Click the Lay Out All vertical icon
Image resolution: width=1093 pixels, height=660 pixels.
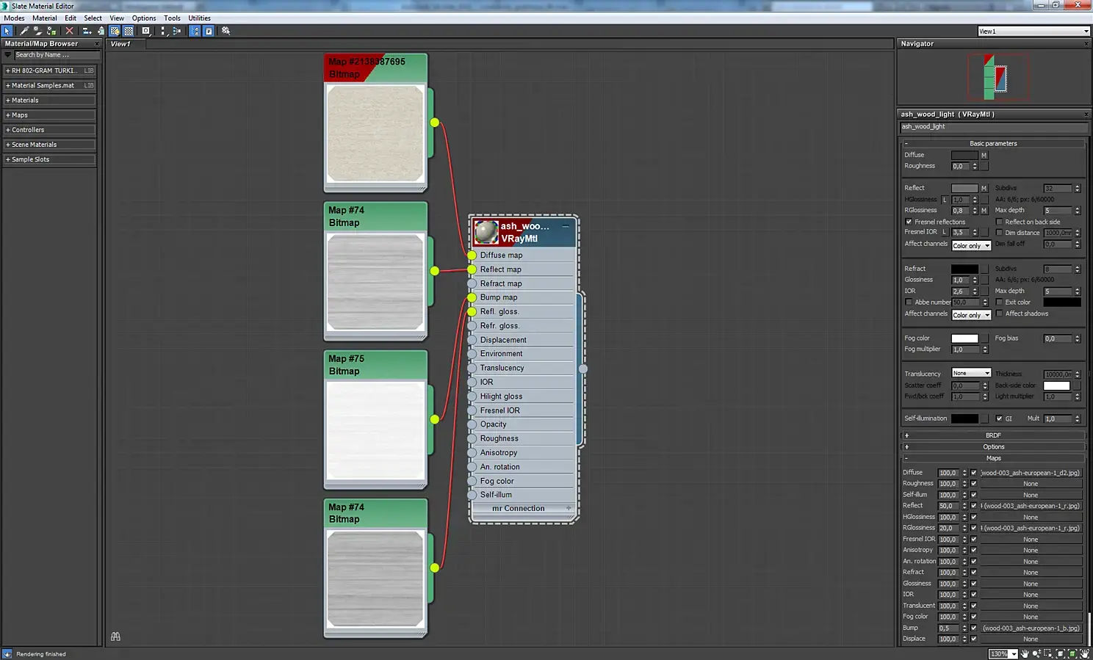point(163,31)
